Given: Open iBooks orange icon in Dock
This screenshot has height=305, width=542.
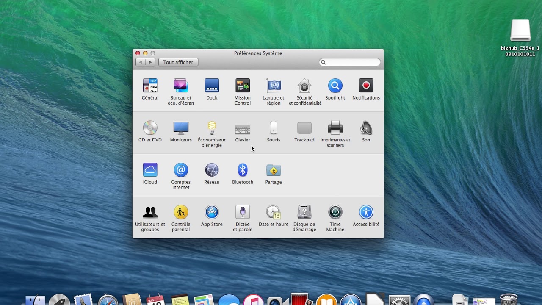Looking at the screenshot, I should pos(326,299).
